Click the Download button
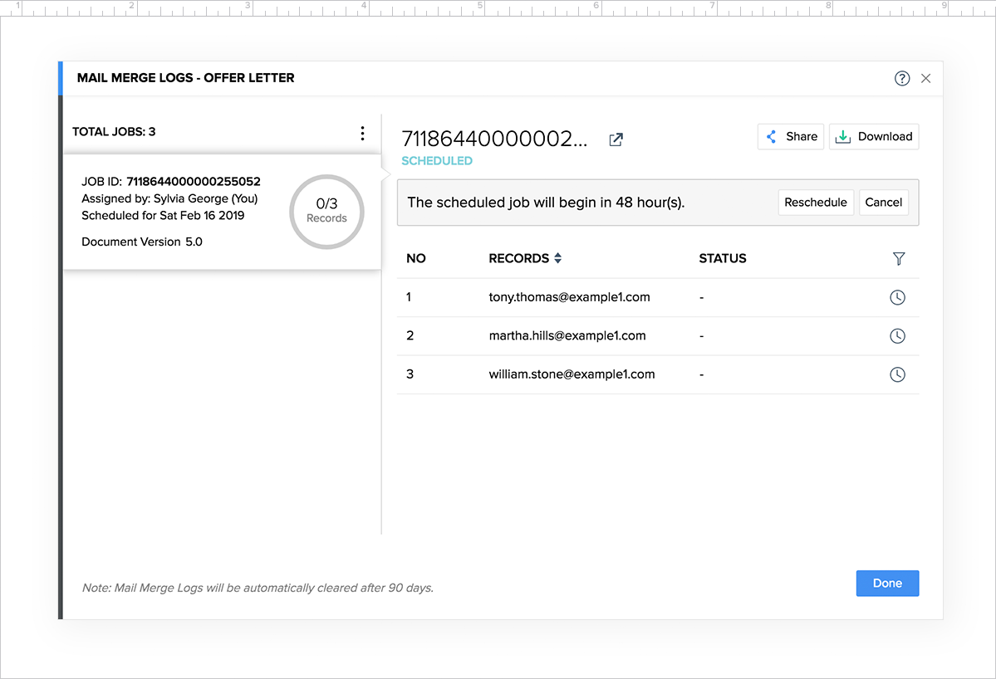 pos(874,136)
